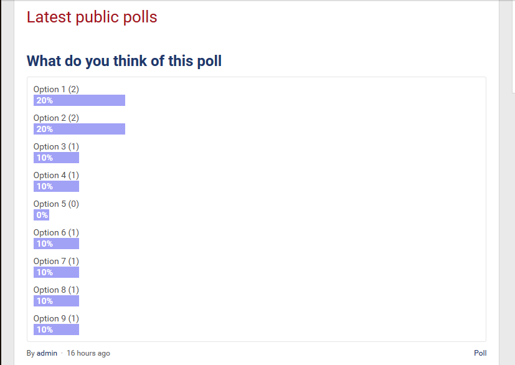Click Option 9 result bar showing 10%
Viewport: 515px width, 365px height.
pyautogui.click(x=56, y=329)
